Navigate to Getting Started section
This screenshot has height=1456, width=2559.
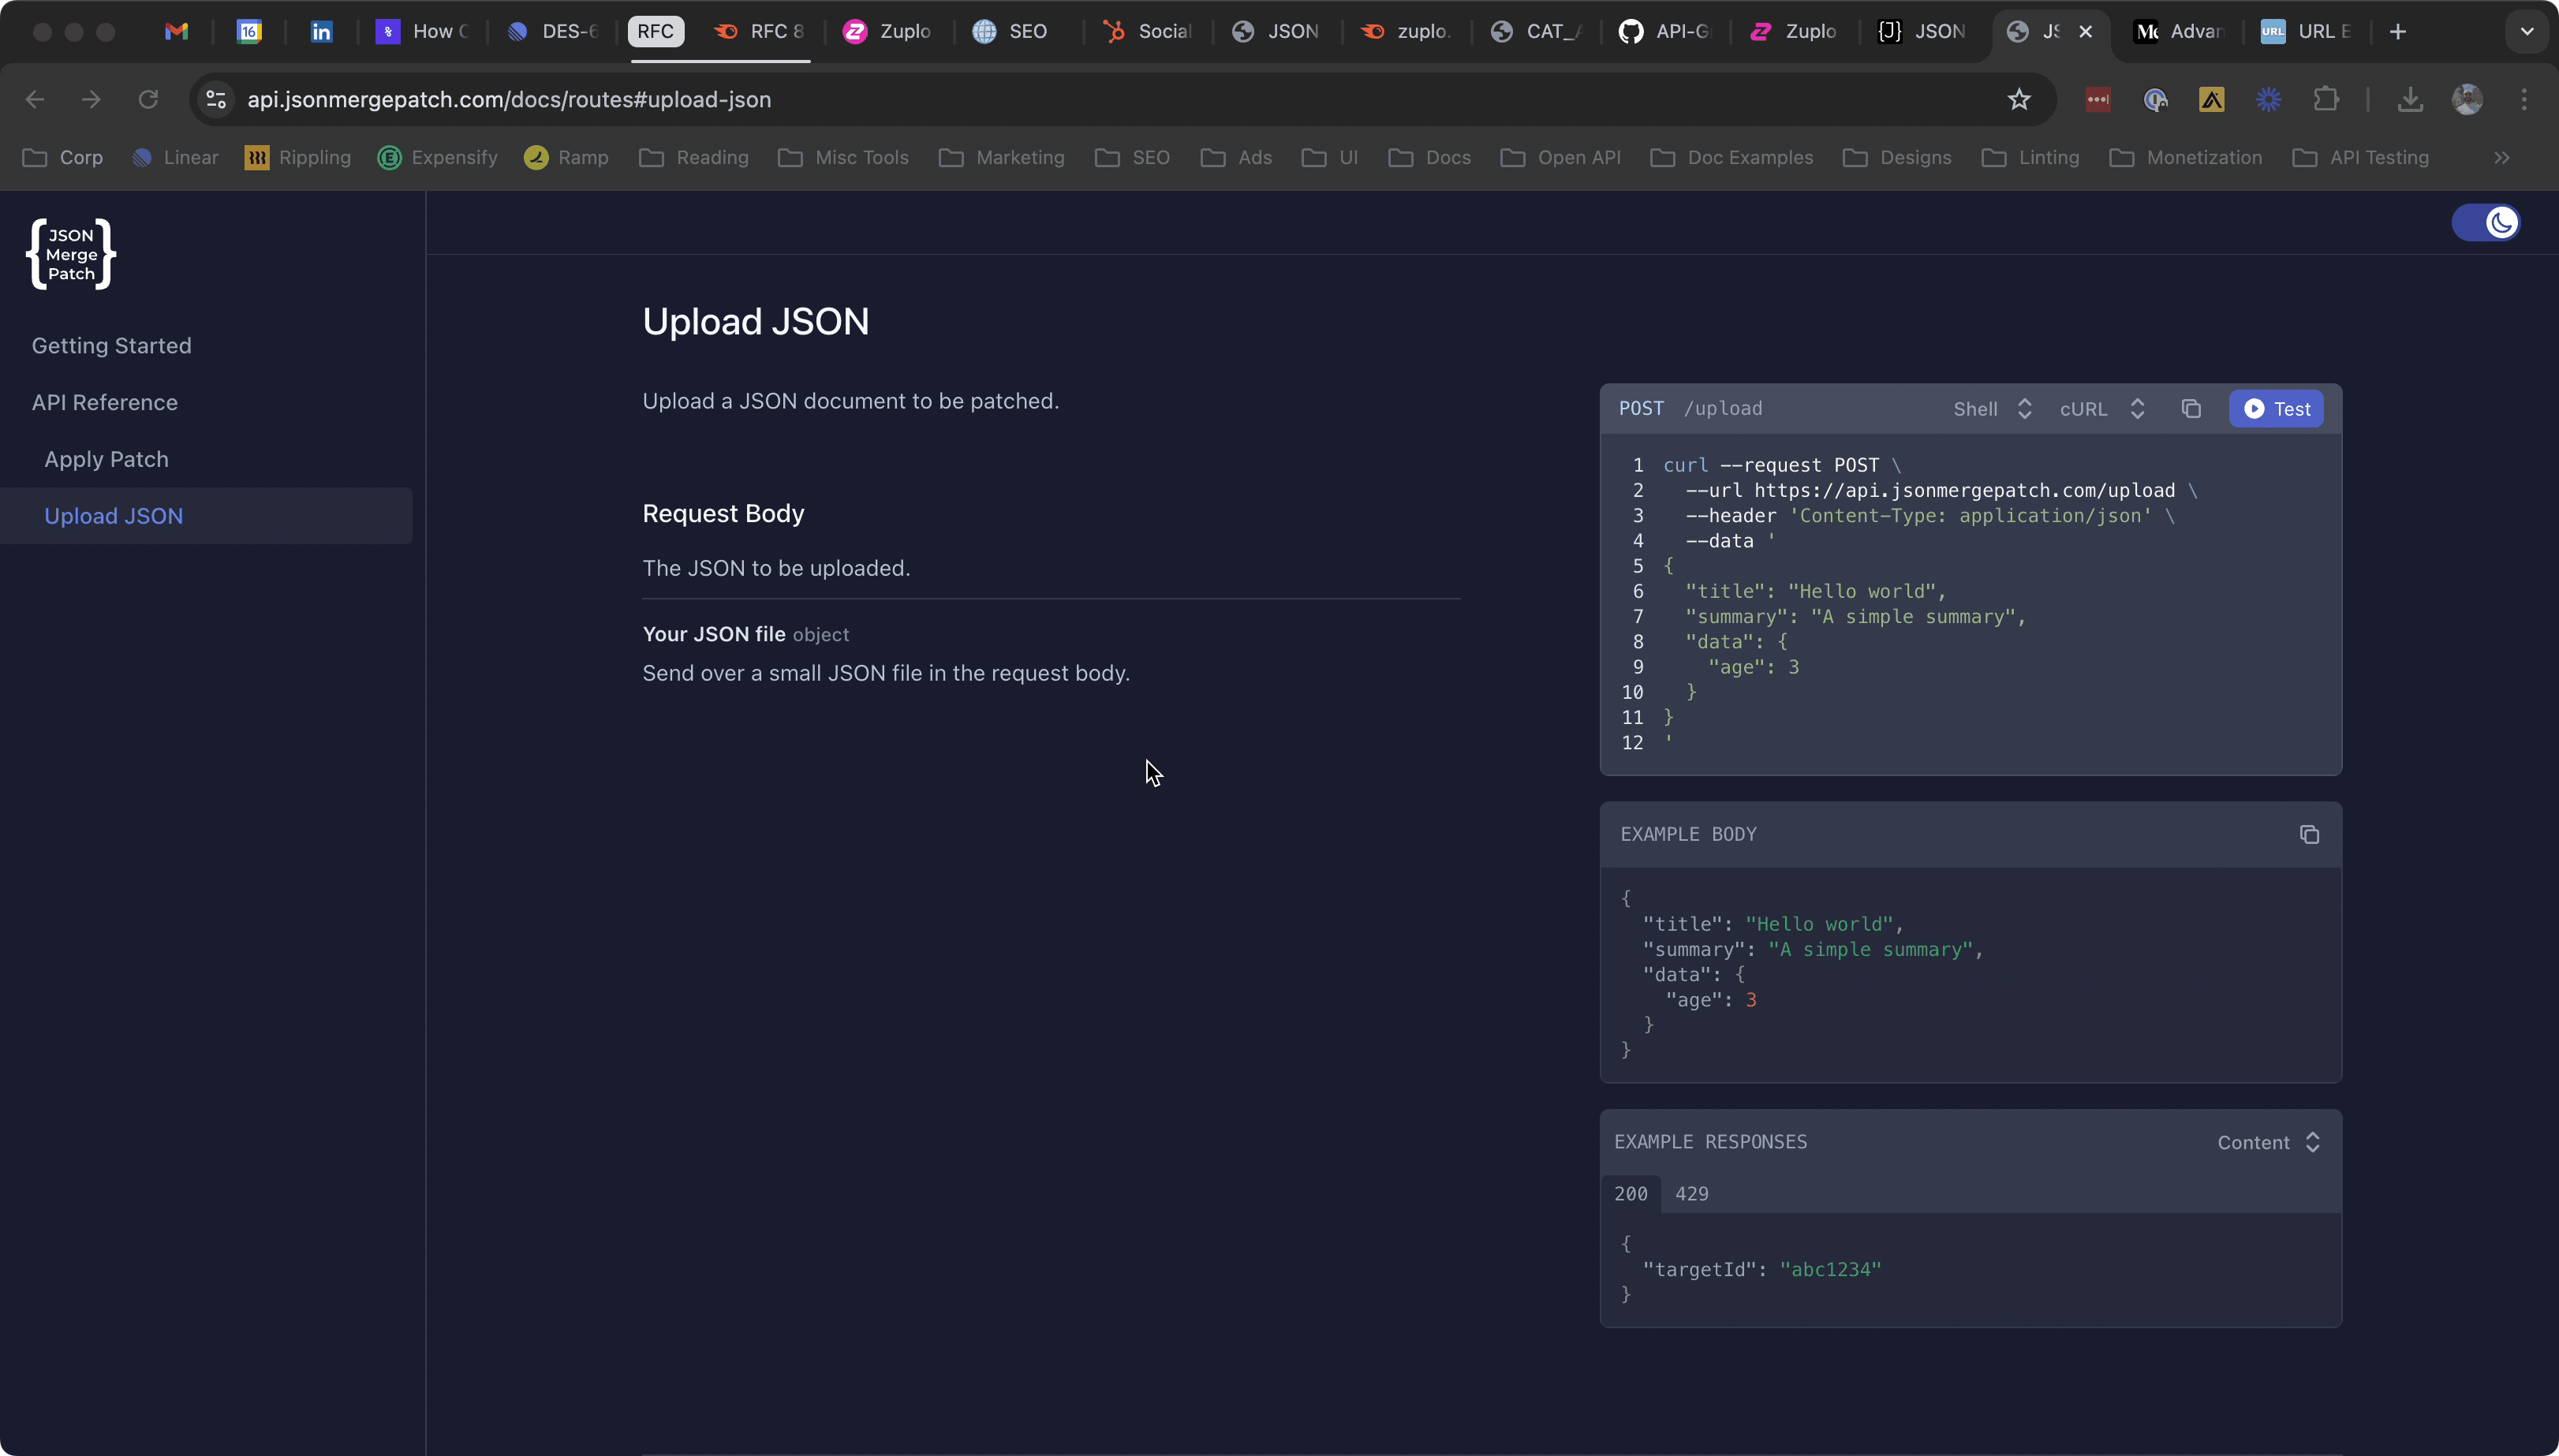click(x=111, y=345)
